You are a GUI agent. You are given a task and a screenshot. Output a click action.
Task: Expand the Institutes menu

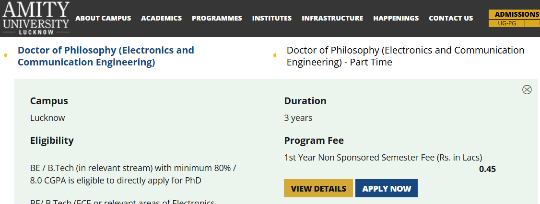click(x=271, y=18)
